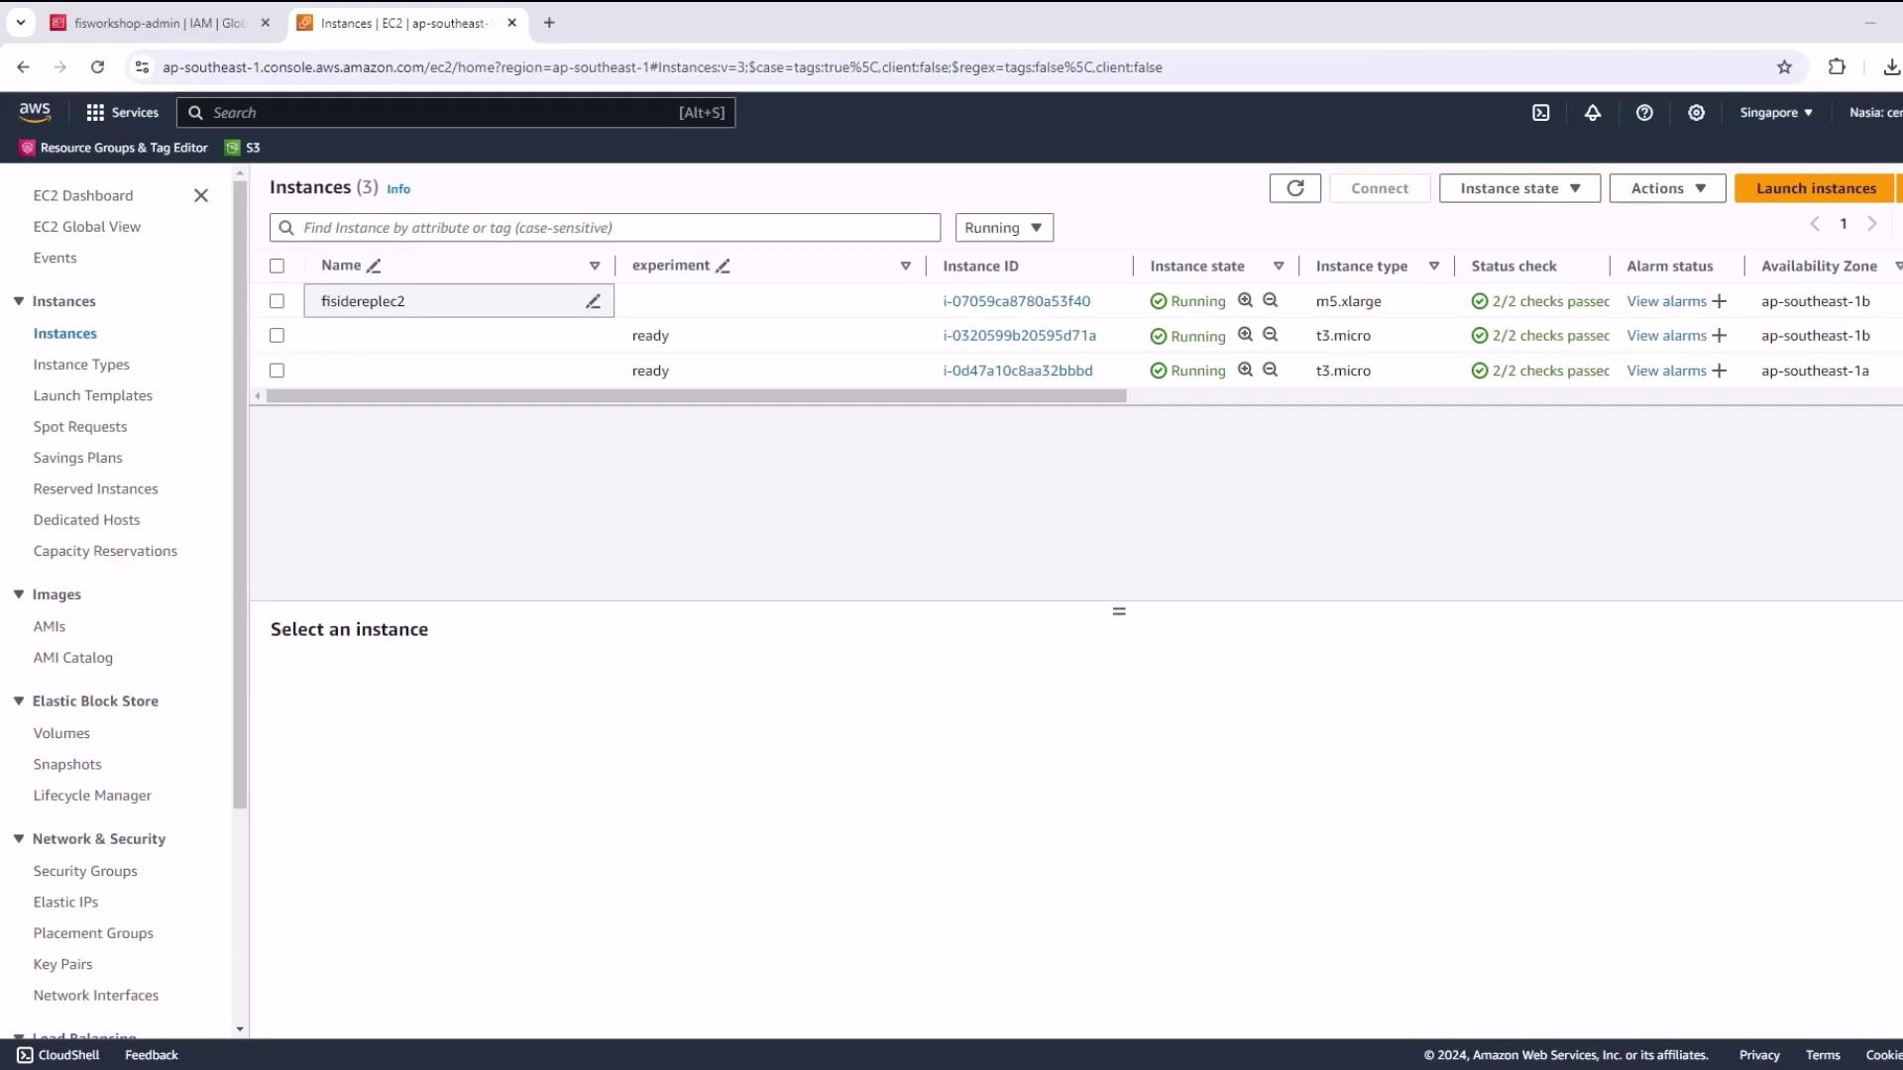Image resolution: width=1903 pixels, height=1070 pixels.
Task: Click the pencil edit icon beside fisidereplec2
Action: 593,301
